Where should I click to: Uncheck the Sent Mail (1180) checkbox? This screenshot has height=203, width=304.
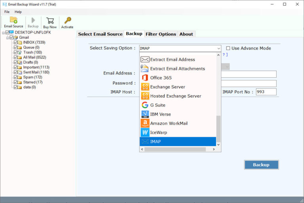(x=16, y=72)
